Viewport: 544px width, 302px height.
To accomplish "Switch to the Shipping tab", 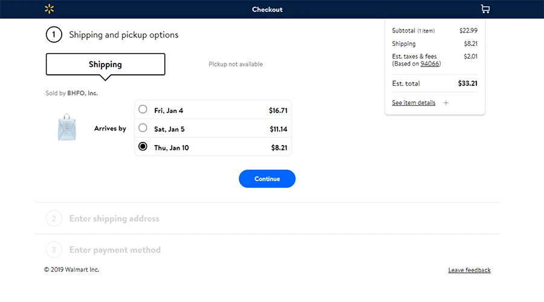I will click(x=105, y=64).
